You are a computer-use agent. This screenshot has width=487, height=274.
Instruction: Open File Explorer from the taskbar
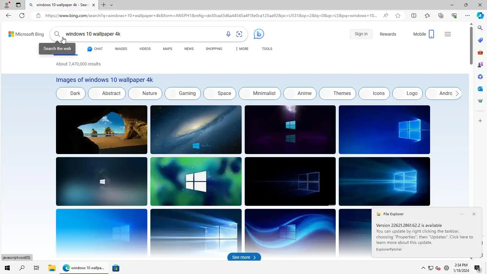click(52, 268)
